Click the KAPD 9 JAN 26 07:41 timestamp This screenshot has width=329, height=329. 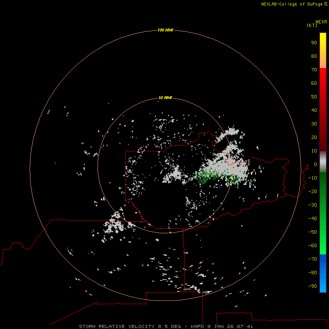point(222,326)
